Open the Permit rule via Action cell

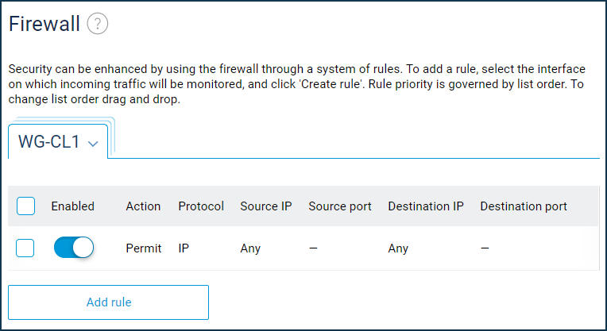pyautogui.click(x=143, y=248)
